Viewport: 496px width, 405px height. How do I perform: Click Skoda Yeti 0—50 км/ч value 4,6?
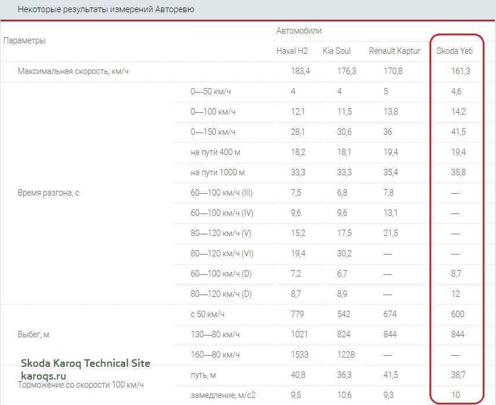[456, 91]
